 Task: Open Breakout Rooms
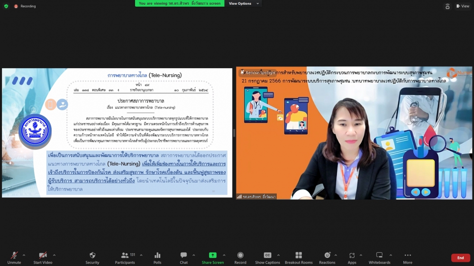click(x=299, y=256)
